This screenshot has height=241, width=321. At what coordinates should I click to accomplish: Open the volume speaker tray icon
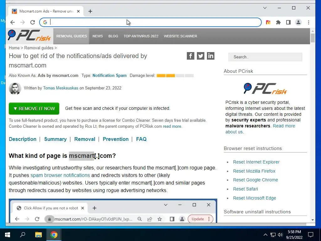tap(280, 235)
